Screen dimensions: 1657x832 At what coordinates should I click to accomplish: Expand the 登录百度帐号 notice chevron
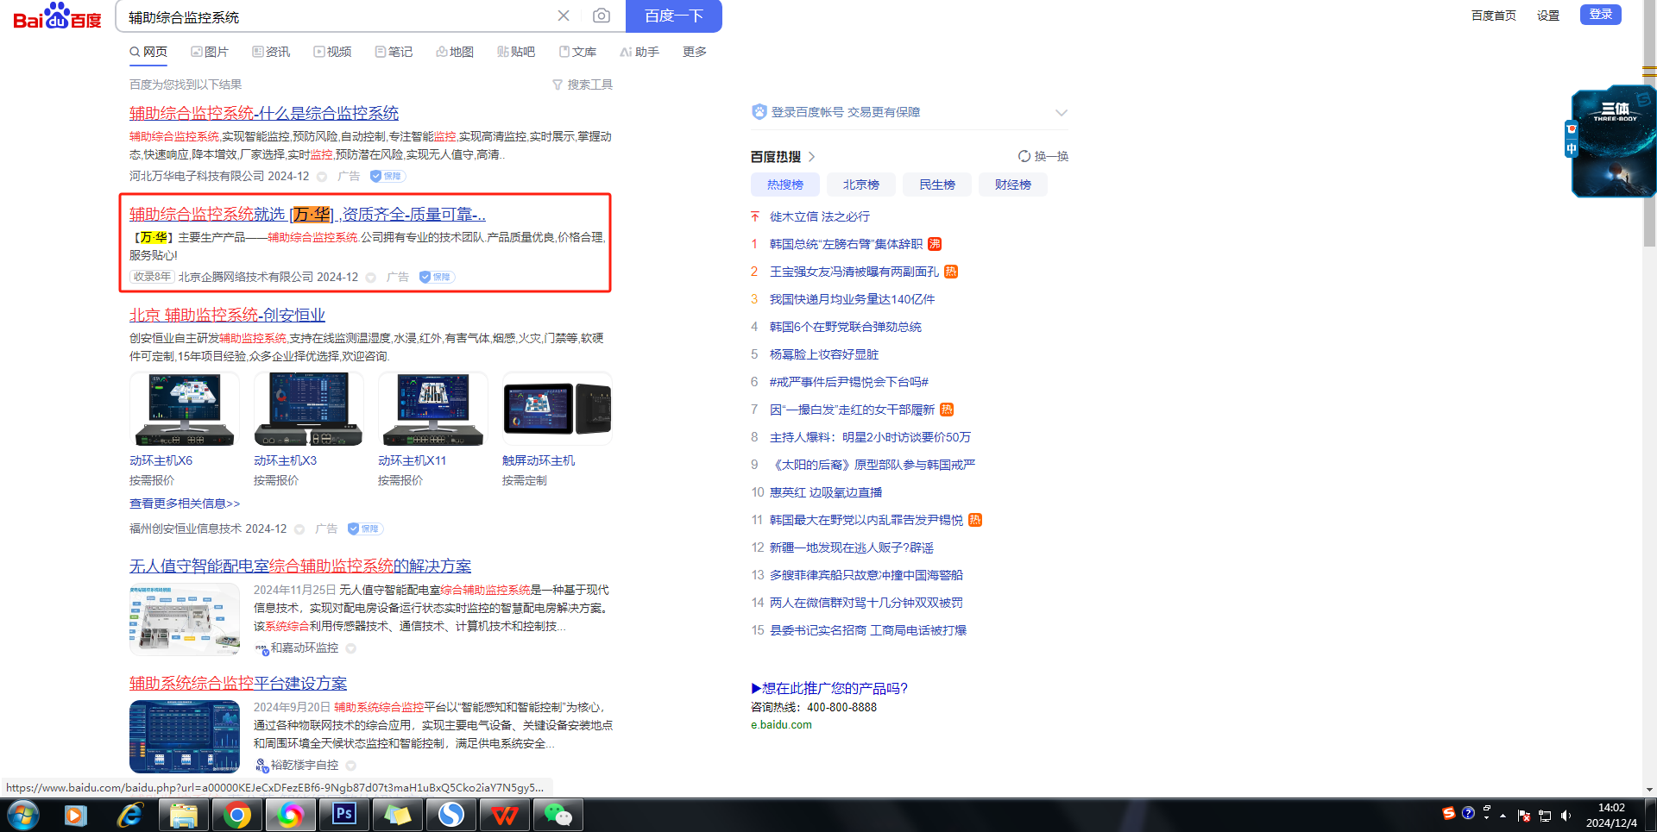point(1062,112)
